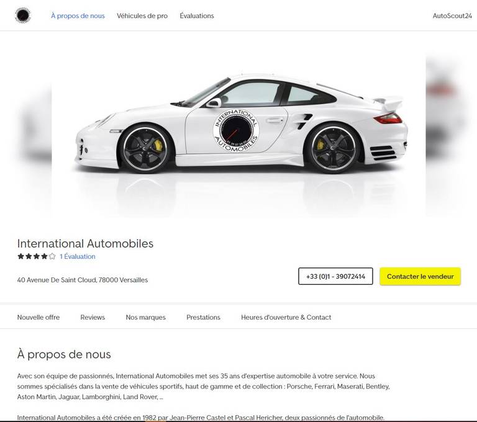Jump to the Reviews section
Image resolution: width=477 pixels, height=422 pixels.
pos(93,317)
